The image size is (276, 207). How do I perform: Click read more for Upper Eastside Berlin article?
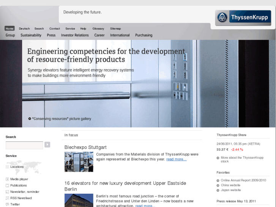pos(145,205)
